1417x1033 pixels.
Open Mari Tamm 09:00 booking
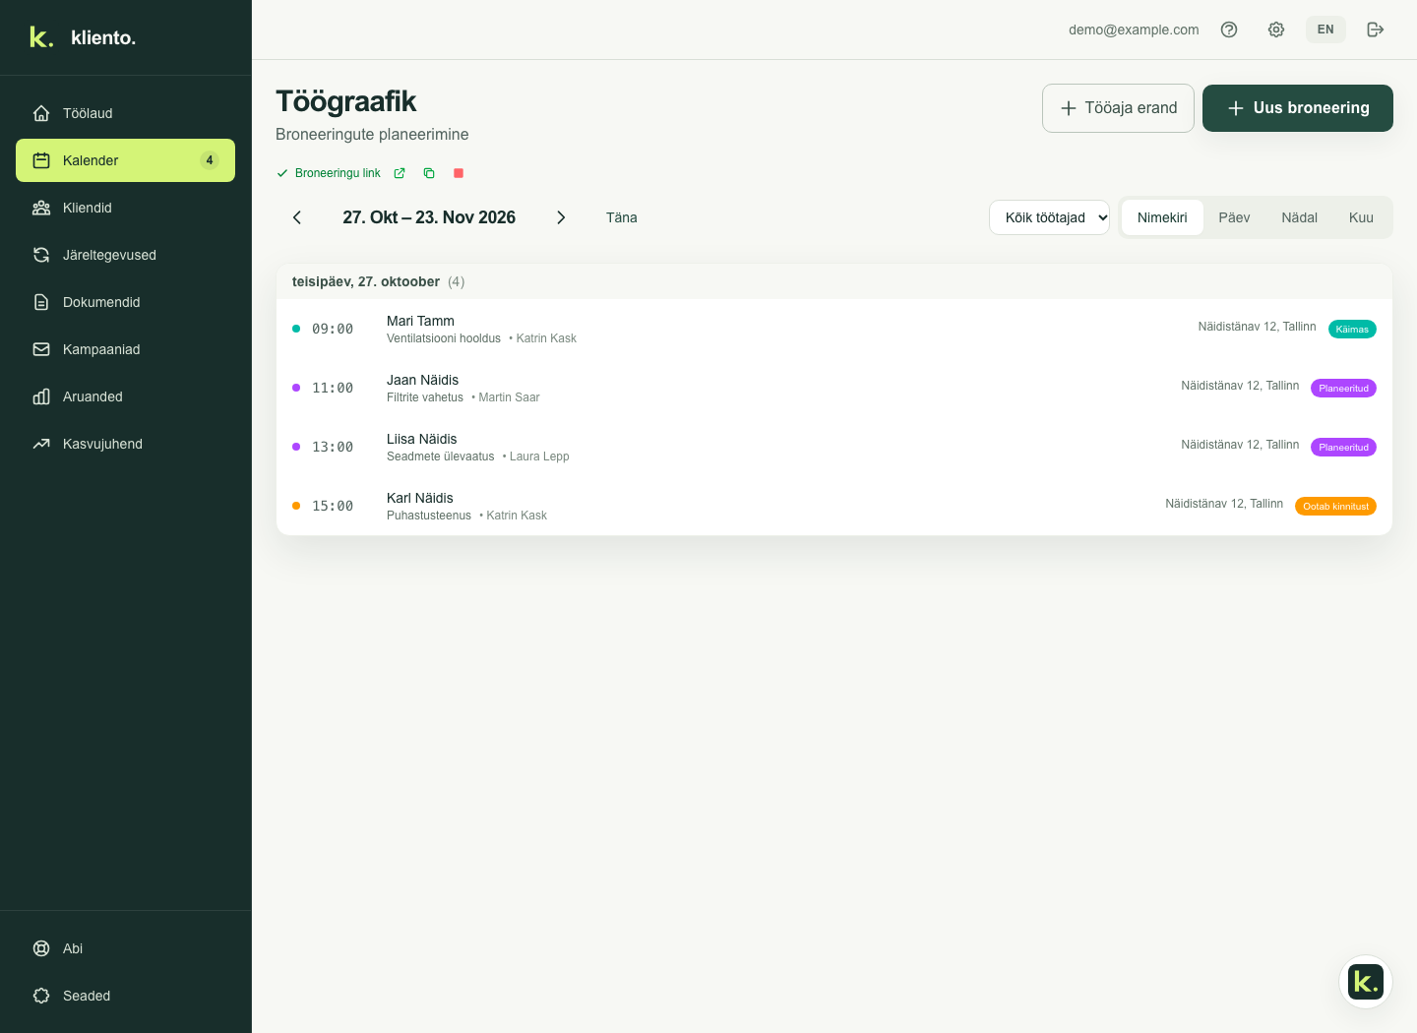(x=834, y=329)
